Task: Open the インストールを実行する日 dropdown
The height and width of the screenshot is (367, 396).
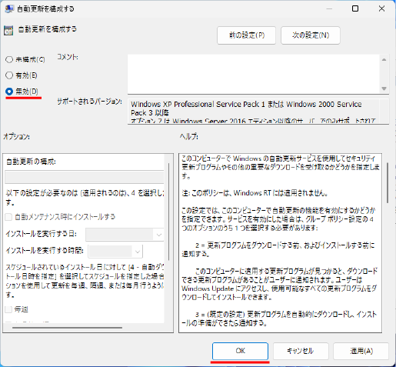Action: pos(125,235)
